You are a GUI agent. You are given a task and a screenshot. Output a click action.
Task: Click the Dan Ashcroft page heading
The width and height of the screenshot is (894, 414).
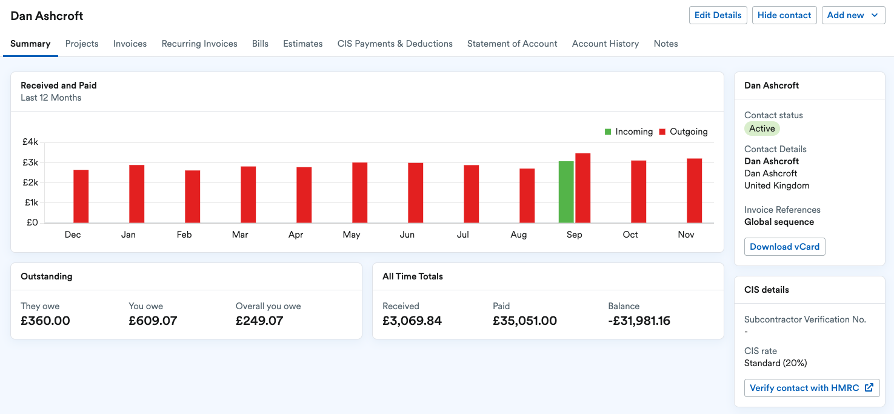click(x=47, y=16)
